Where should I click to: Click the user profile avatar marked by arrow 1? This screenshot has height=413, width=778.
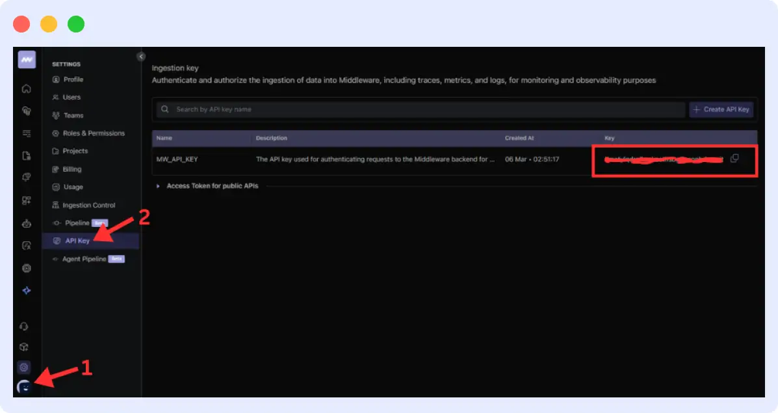(x=25, y=386)
